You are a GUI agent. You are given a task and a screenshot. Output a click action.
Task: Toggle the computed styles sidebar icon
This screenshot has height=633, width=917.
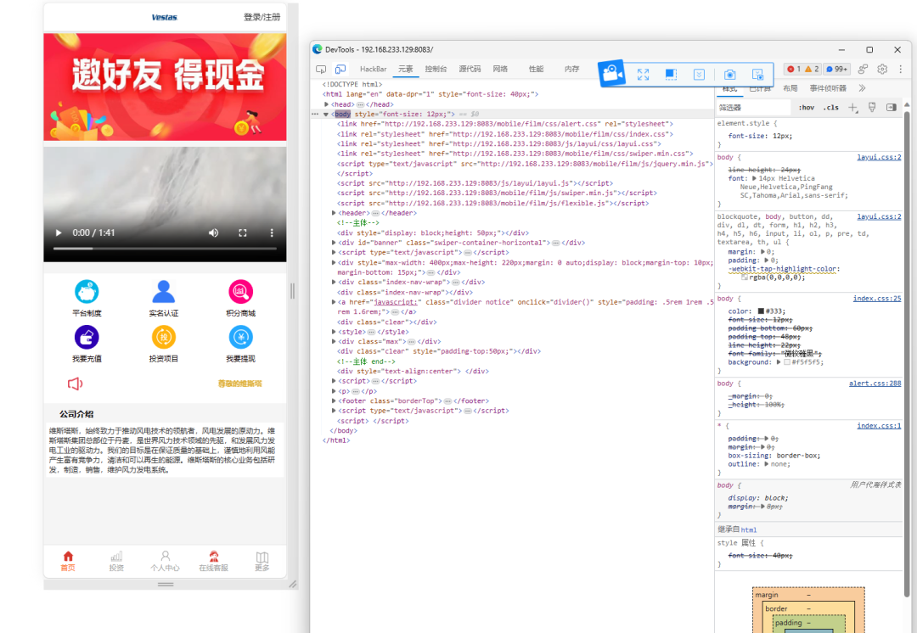pos(892,108)
